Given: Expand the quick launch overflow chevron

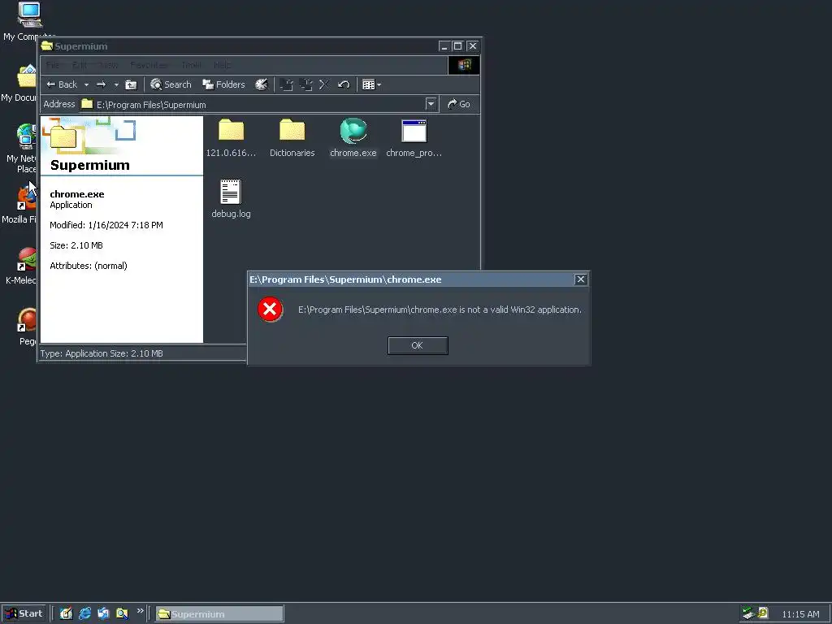Looking at the screenshot, I should tap(140, 611).
